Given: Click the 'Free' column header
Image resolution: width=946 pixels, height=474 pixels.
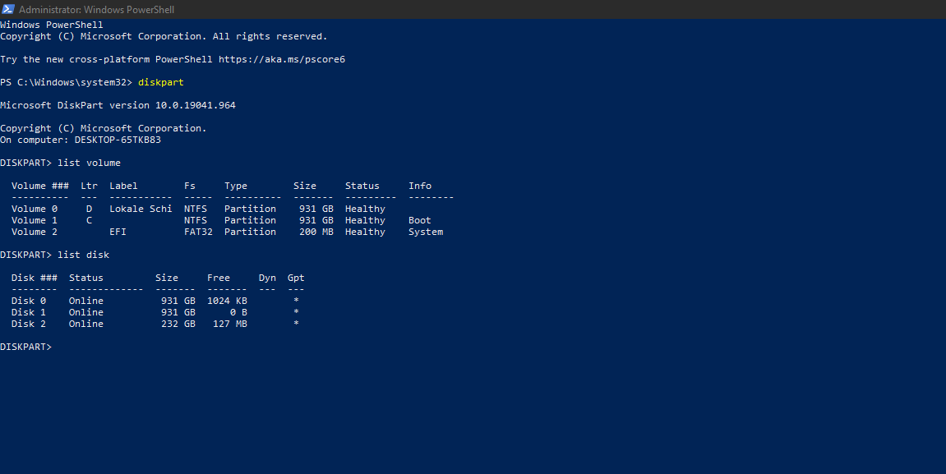Looking at the screenshot, I should click(219, 278).
